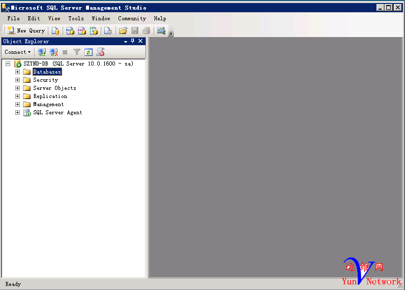Click the Security folder icon
Screen dimensions: 405x290
(26, 80)
